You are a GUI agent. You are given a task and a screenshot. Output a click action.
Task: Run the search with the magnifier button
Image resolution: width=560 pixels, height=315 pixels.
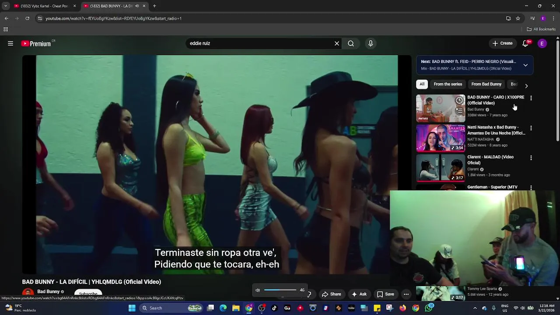click(351, 43)
